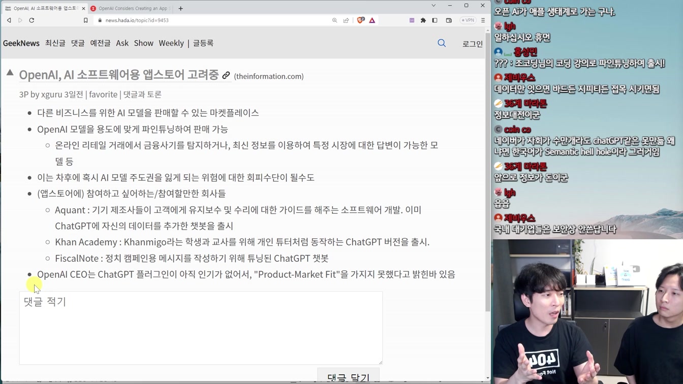Click the site lock icon in the address bar
Image resolution: width=683 pixels, height=384 pixels.
[x=100, y=20]
